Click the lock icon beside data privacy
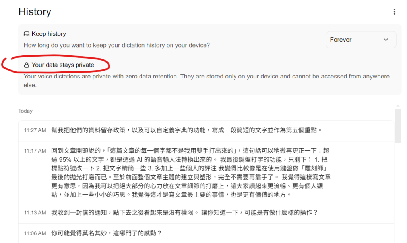Screen dimensions: 407x243 [x=27, y=65]
